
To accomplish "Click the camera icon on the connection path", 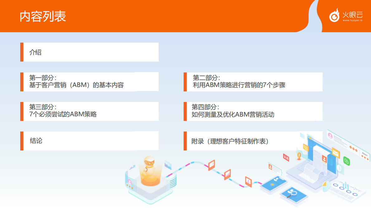I will (212, 165).
